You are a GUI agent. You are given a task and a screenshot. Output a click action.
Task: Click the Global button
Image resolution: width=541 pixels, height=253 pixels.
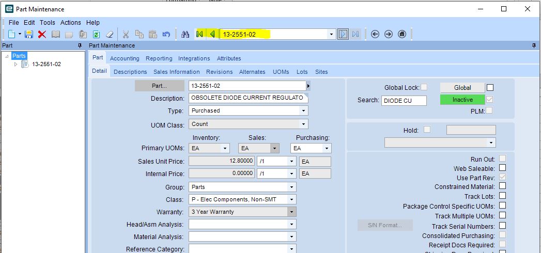(x=462, y=88)
